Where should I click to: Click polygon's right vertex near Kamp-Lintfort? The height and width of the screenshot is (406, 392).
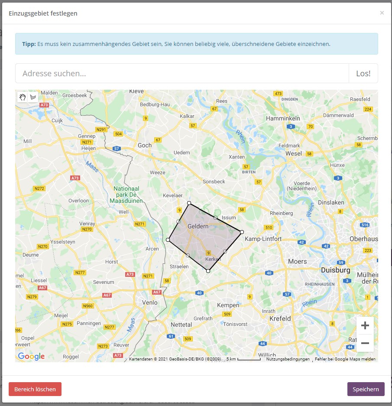pos(242,232)
